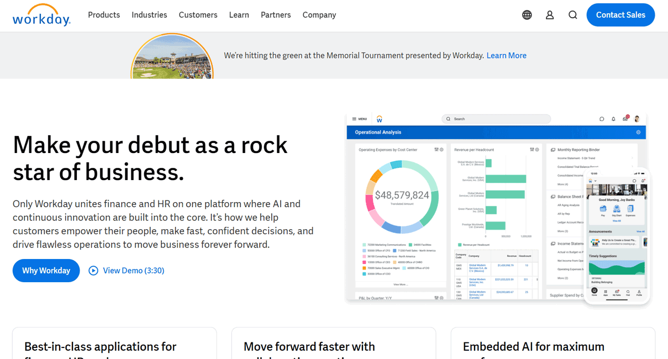Image resolution: width=668 pixels, height=359 pixels.
Task: Click the Why Workday button
Action: [46, 271]
